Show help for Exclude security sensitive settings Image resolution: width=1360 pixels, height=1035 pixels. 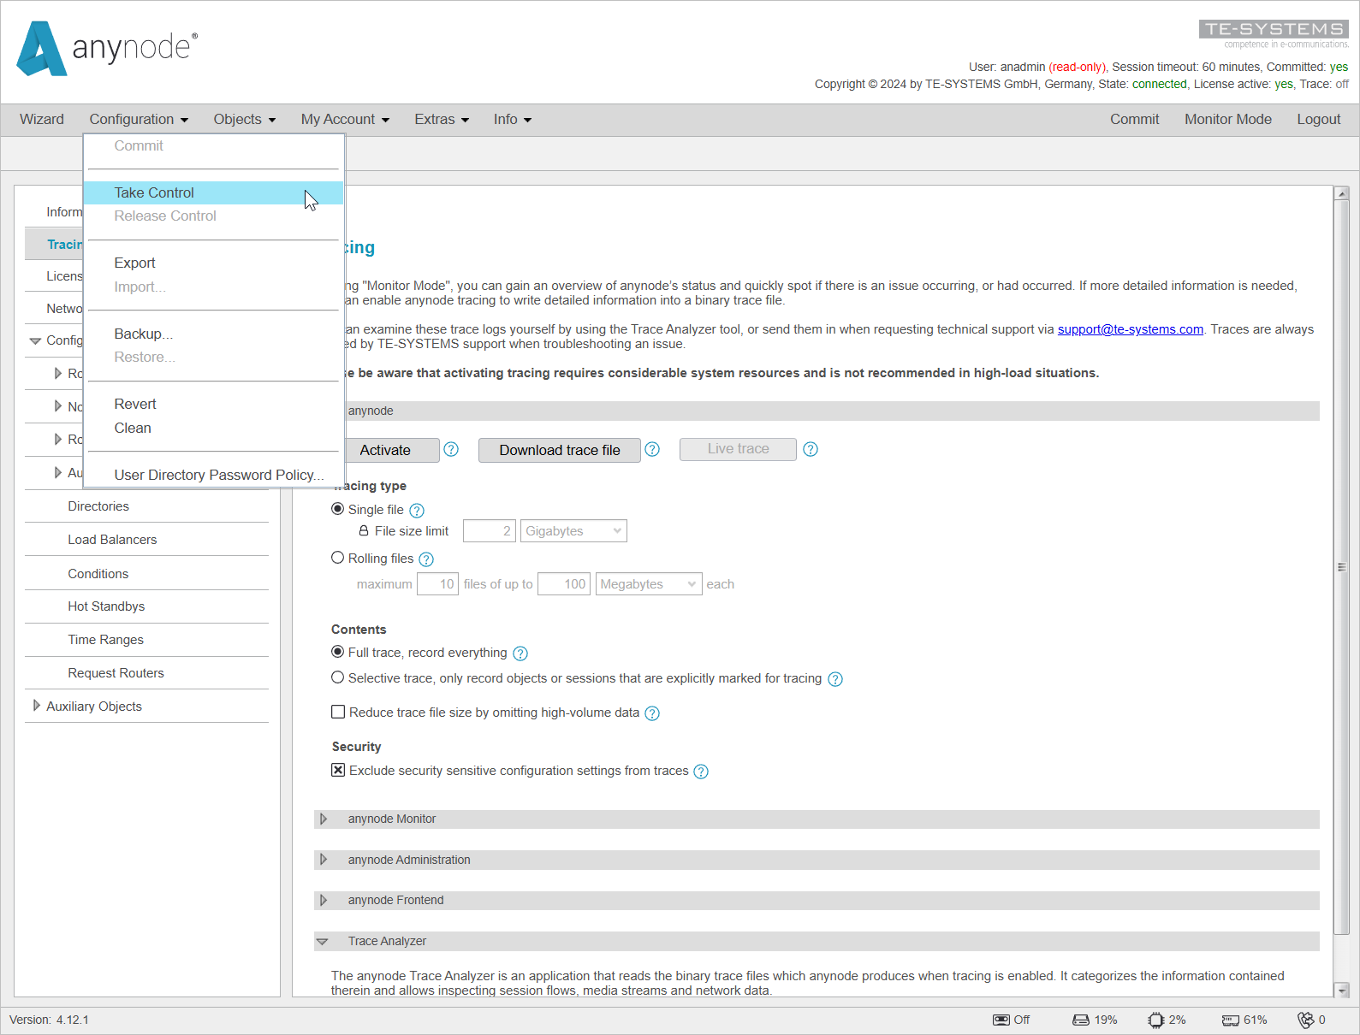click(701, 772)
